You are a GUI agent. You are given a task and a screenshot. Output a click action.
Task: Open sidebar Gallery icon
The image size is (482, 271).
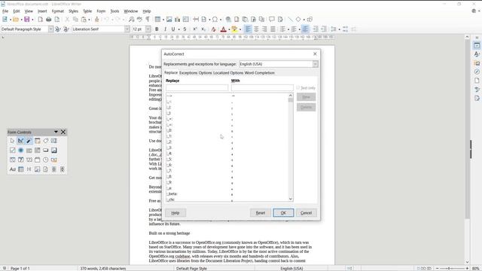[x=477, y=63]
